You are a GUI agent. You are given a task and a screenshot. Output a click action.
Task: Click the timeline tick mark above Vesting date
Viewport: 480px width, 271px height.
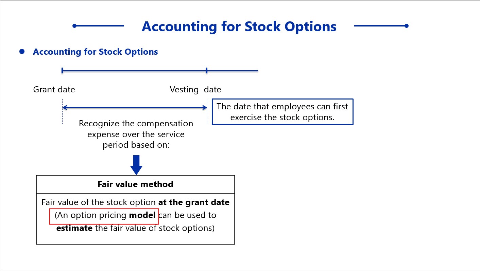click(207, 71)
